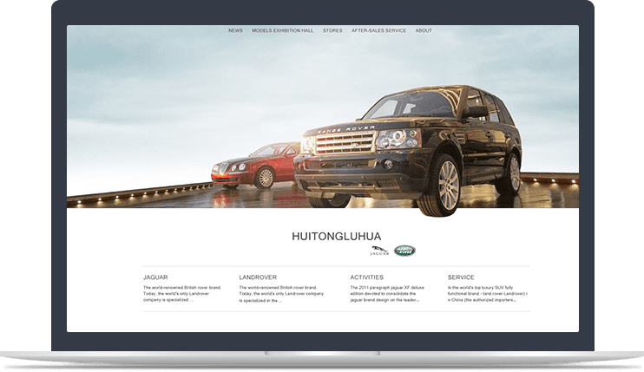Click the green Land Rover oval logo

click(404, 251)
